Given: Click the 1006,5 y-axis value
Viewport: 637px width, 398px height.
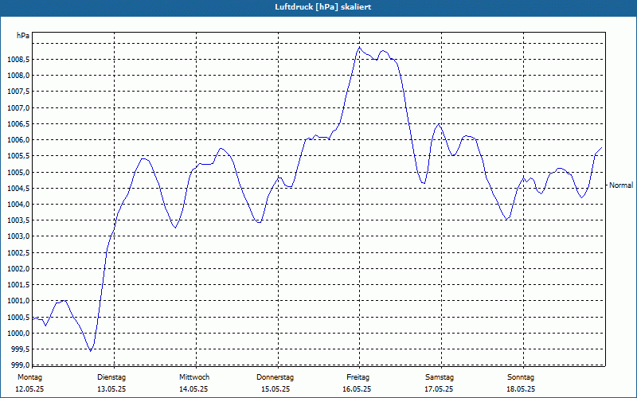Looking at the screenshot, I should pos(18,124).
